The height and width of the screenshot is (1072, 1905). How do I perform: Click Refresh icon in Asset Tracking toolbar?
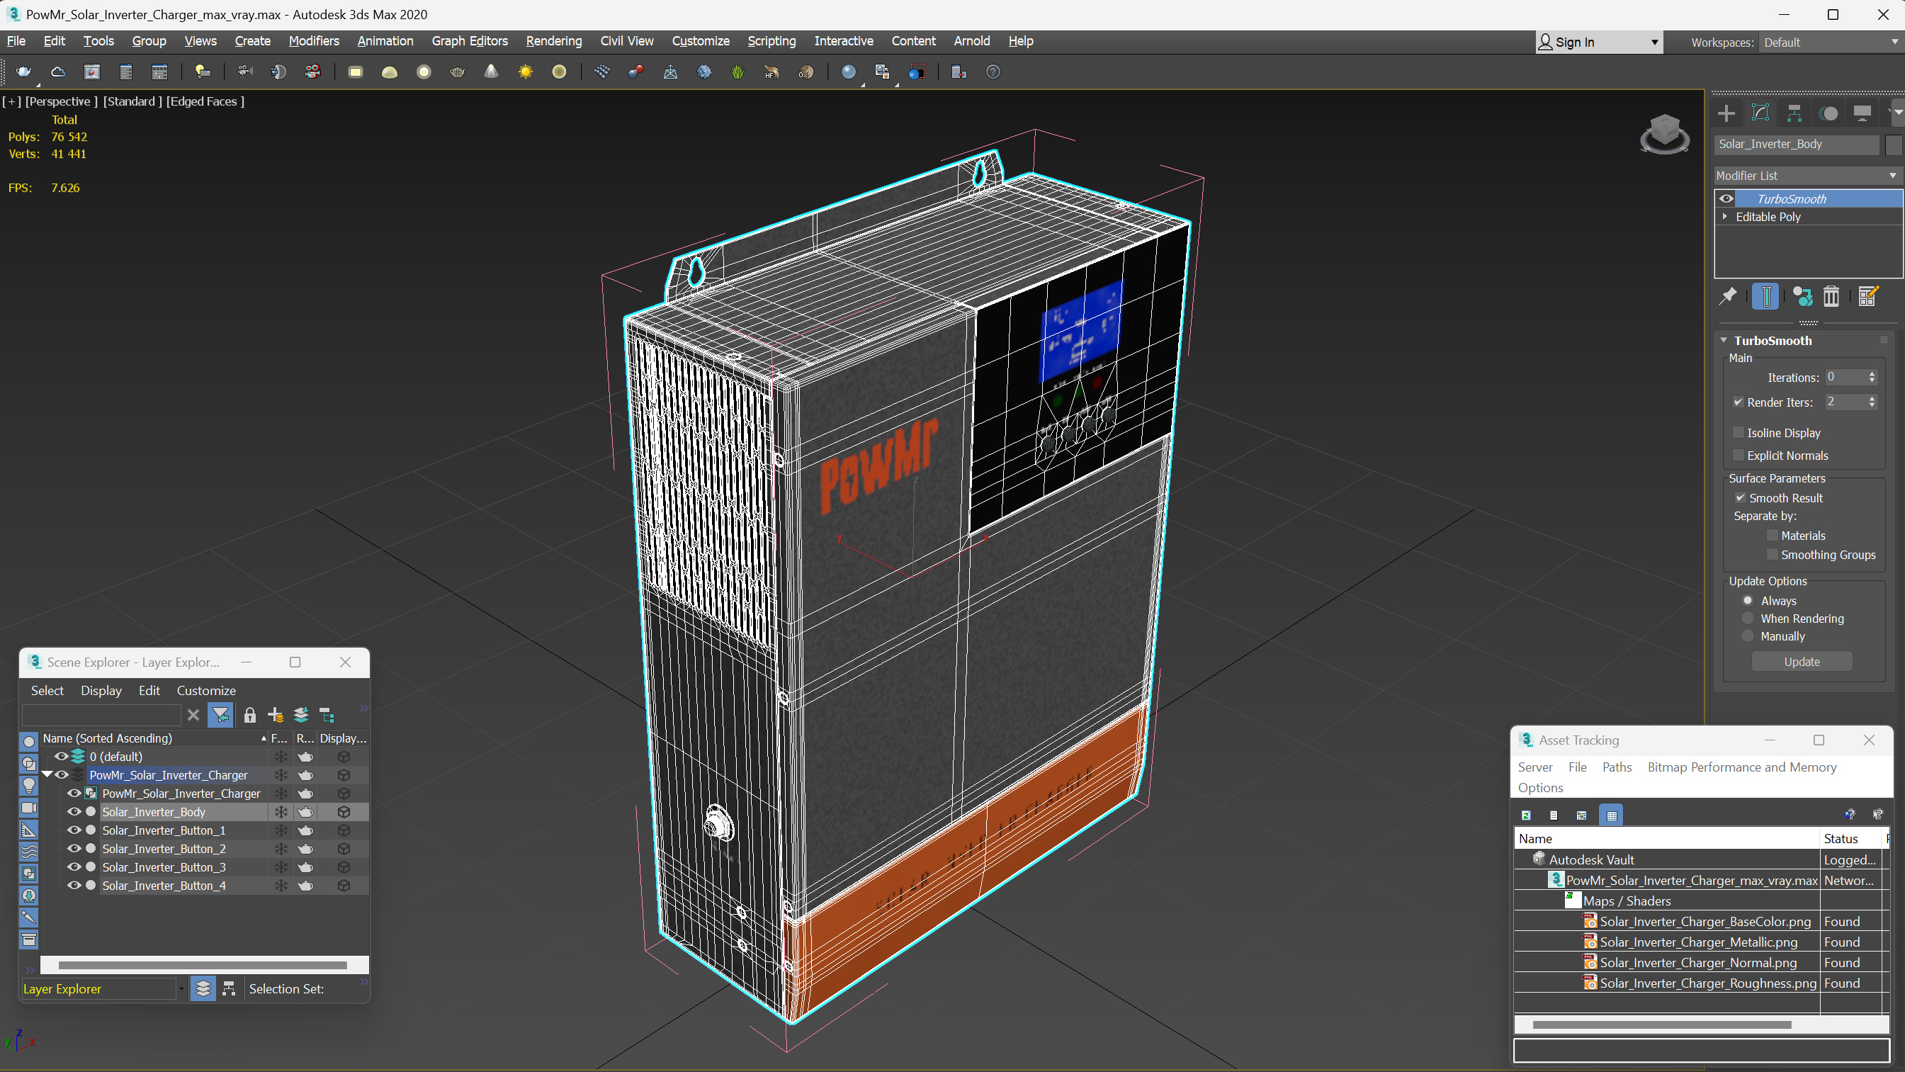[x=1525, y=816]
